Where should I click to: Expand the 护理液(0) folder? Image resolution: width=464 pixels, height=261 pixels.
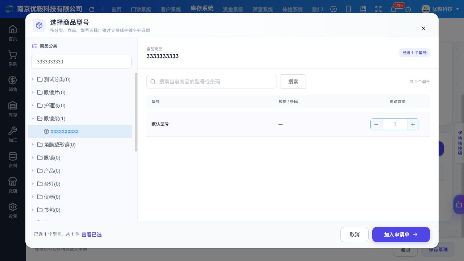tap(33, 105)
